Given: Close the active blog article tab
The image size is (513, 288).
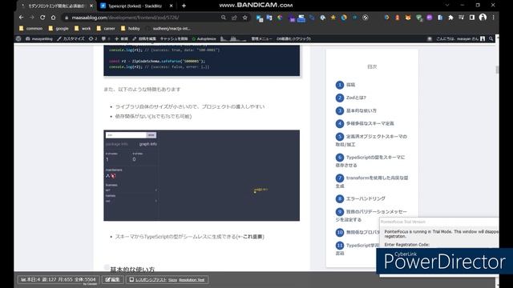Looking at the screenshot, I should click(91, 6).
